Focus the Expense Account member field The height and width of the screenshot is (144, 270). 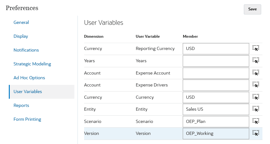coord(216,73)
